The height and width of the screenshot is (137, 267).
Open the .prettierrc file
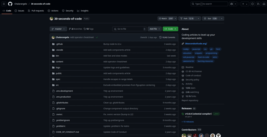pyautogui.click(x=60, y=126)
